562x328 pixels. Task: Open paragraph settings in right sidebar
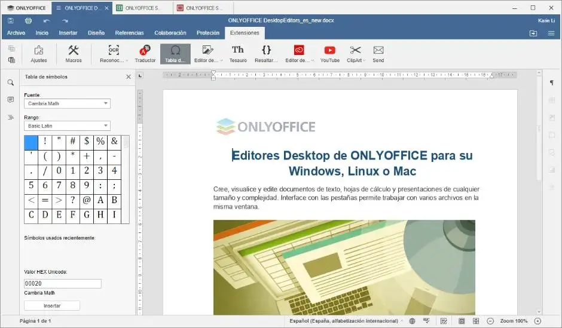pyautogui.click(x=552, y=82)
